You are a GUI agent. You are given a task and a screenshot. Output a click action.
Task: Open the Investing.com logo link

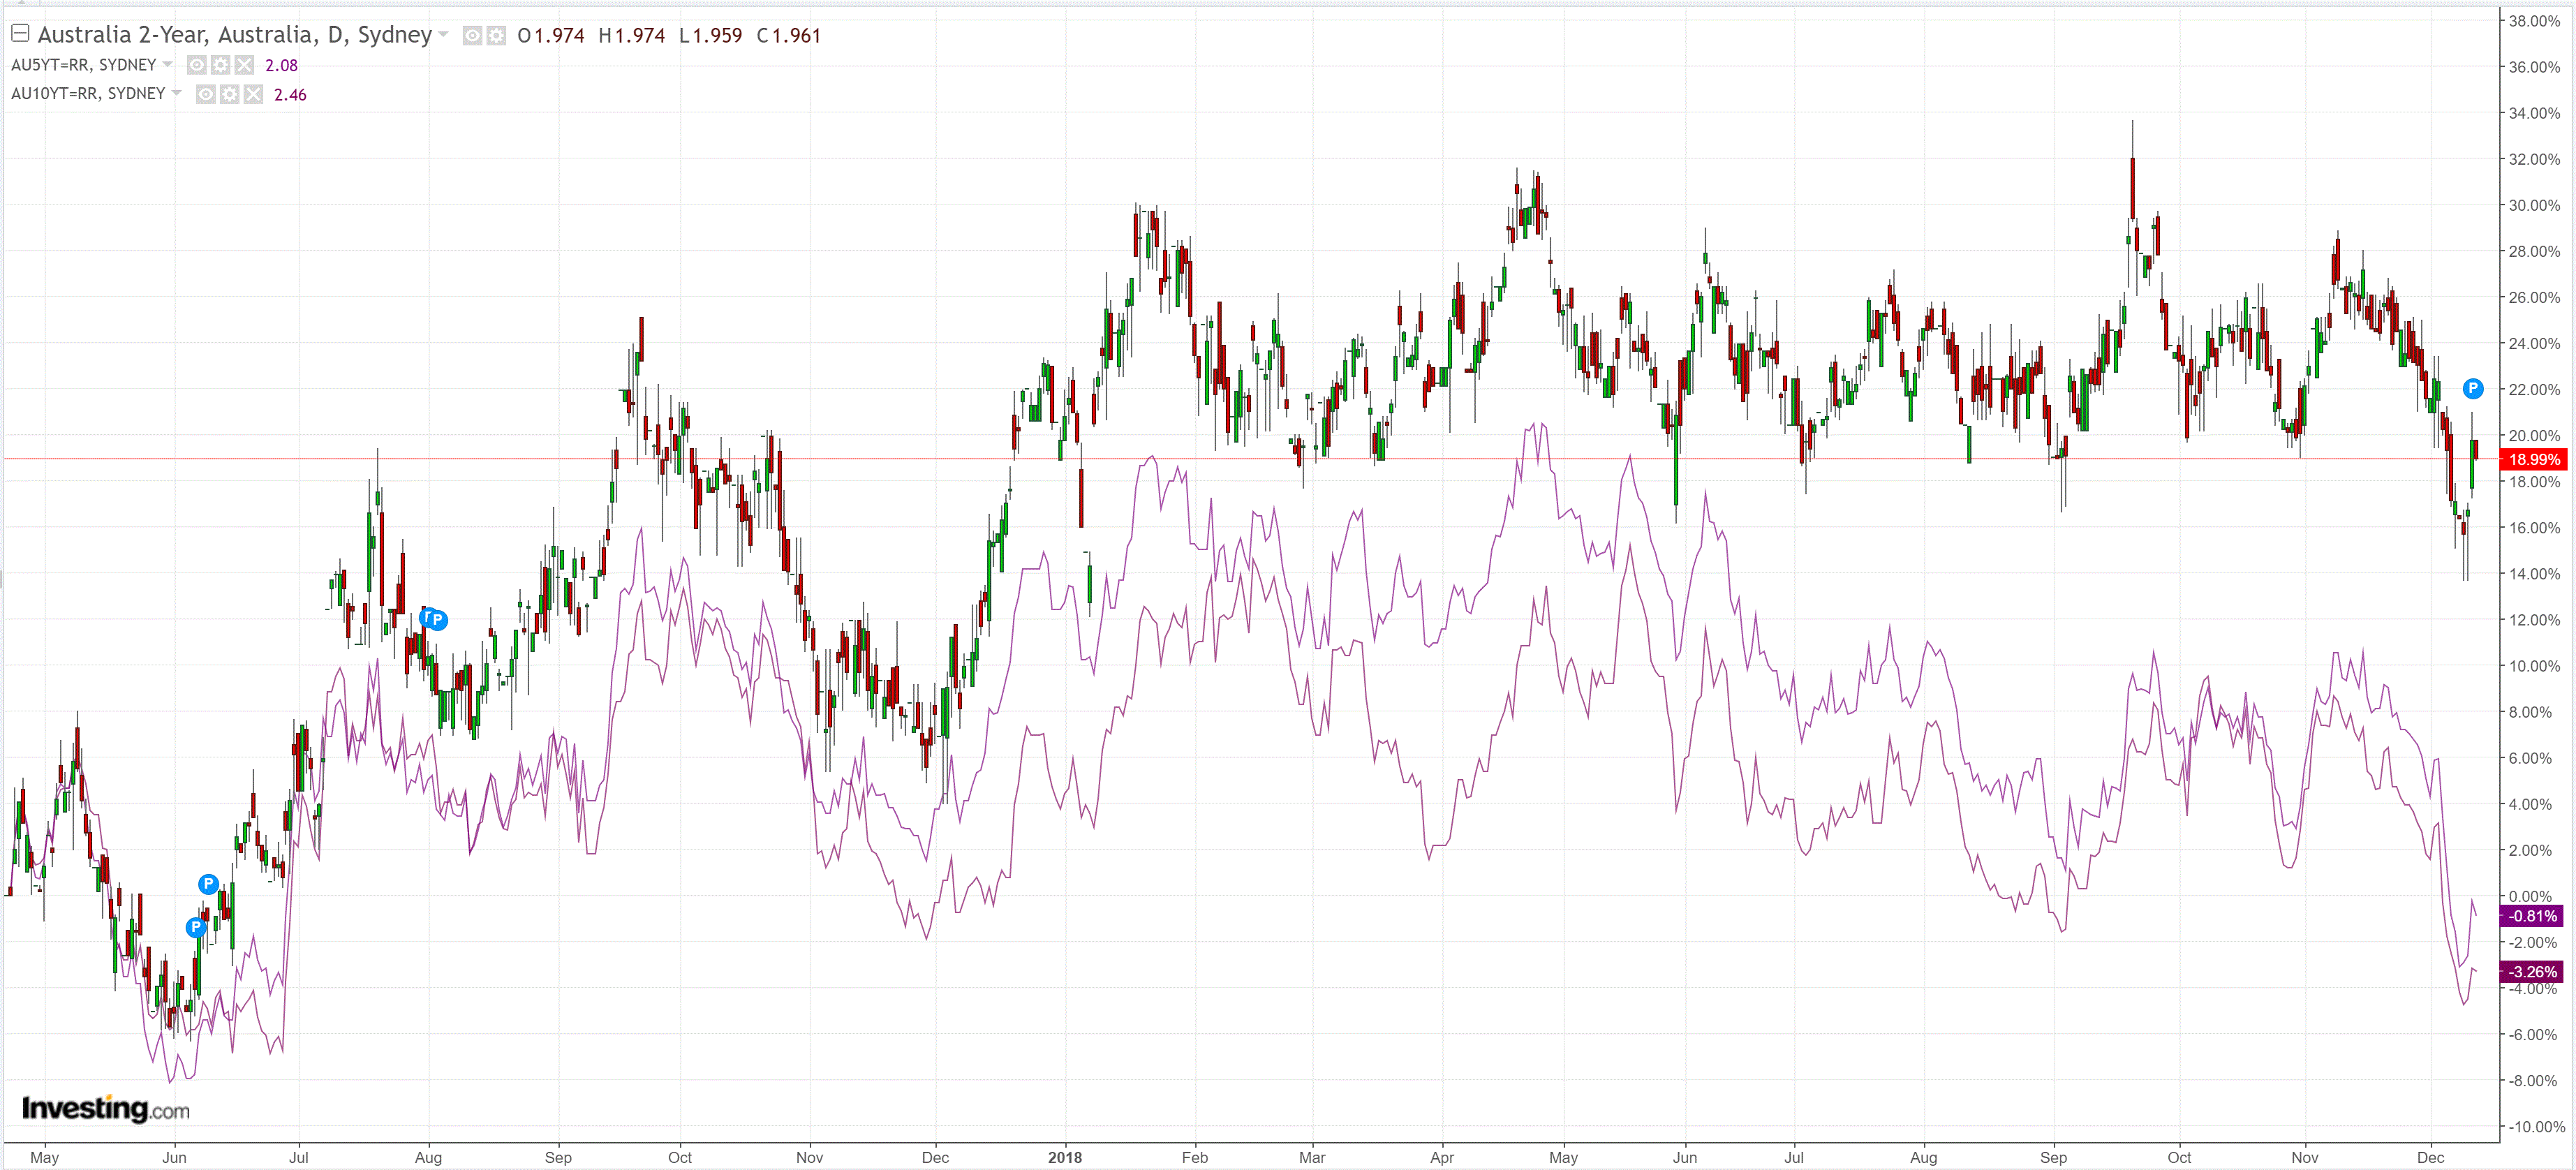tap(105, 1108)
